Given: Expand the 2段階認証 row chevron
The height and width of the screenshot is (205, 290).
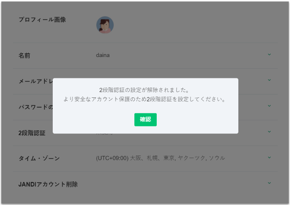Looking at the screenshot, I should click(269, 132).
